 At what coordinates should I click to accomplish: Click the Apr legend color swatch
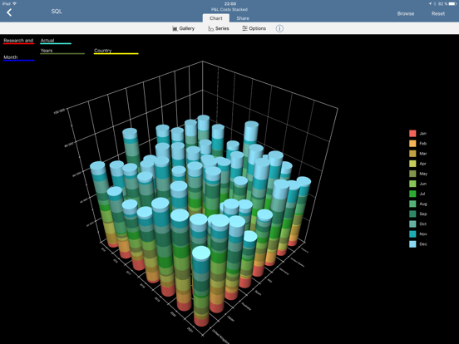412,164
